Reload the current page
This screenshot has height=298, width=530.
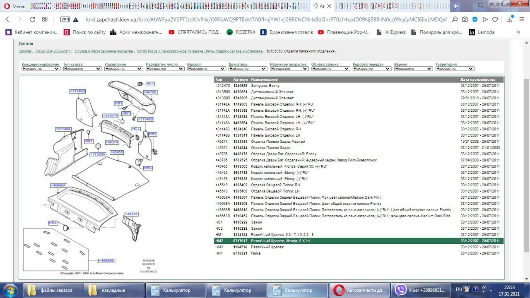(x=32, y=19)
